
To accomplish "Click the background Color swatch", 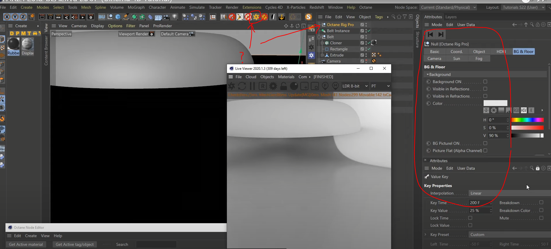I will click(x=495, y=103).
